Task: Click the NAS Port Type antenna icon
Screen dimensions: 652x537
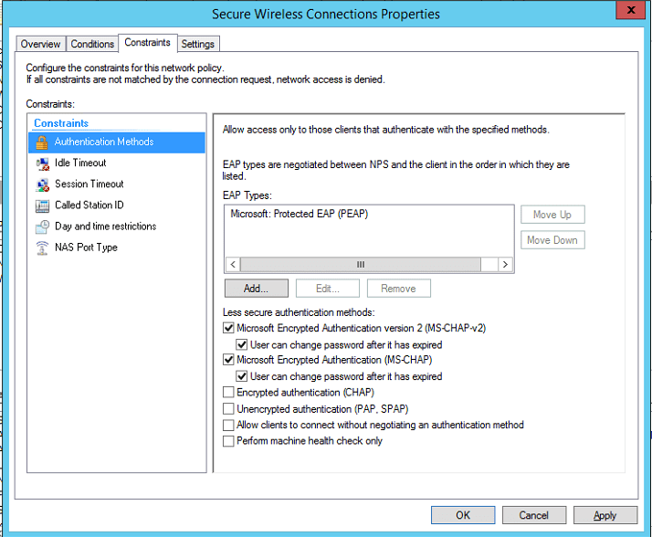Action: pos(42,248)
